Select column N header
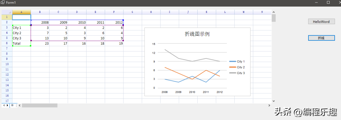341x120 pixels. [262, 12]
